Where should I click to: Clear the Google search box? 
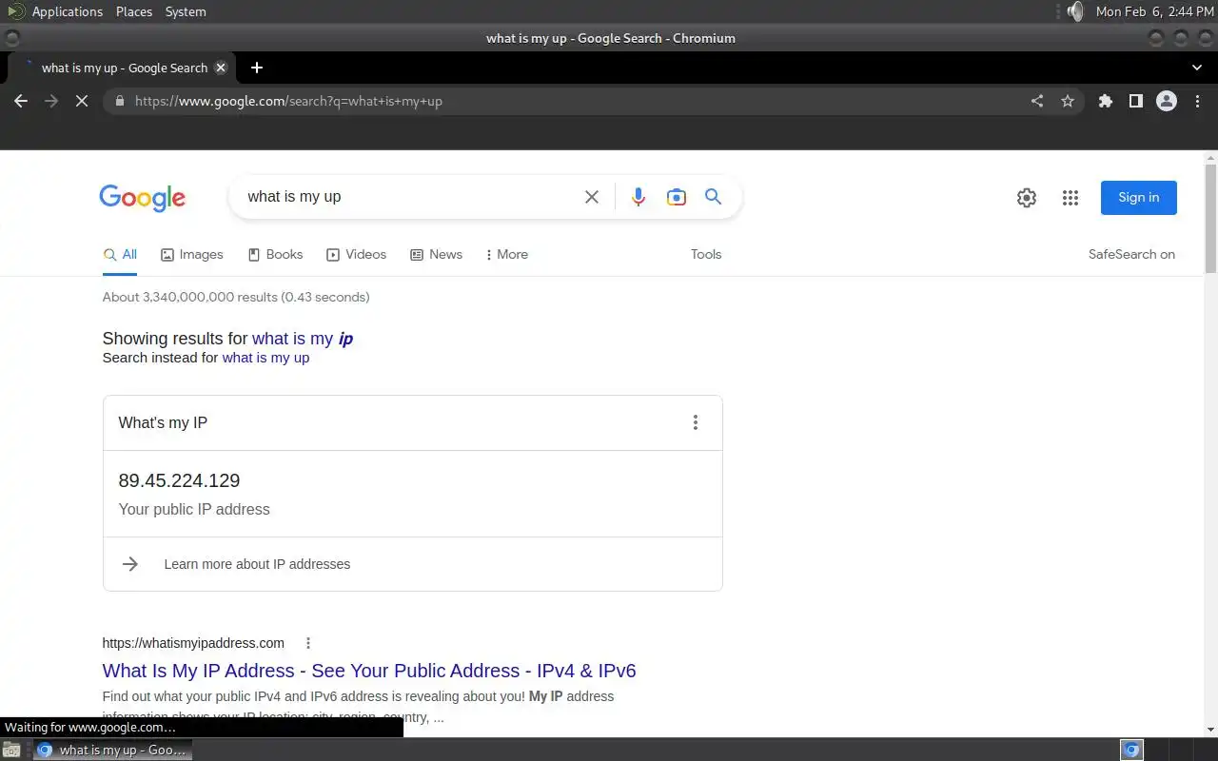(592, 197)
